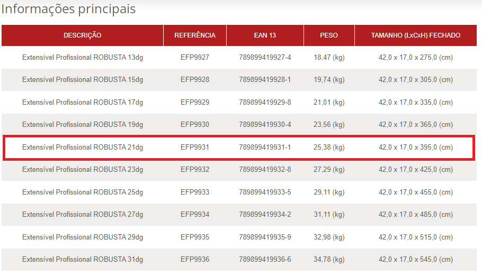Click the weight 34,78 (kg)
Viewport: 482px width, 276px height.
coord(329,260)
